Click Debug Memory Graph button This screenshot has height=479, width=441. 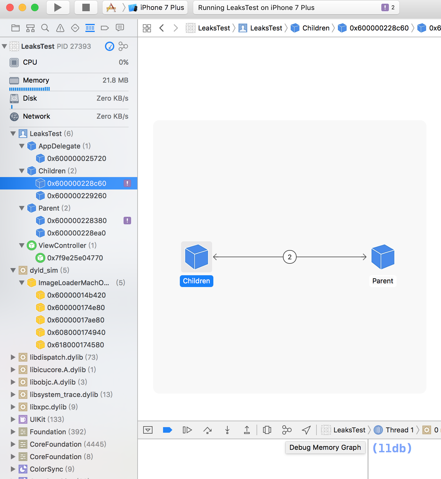point(287,430)
